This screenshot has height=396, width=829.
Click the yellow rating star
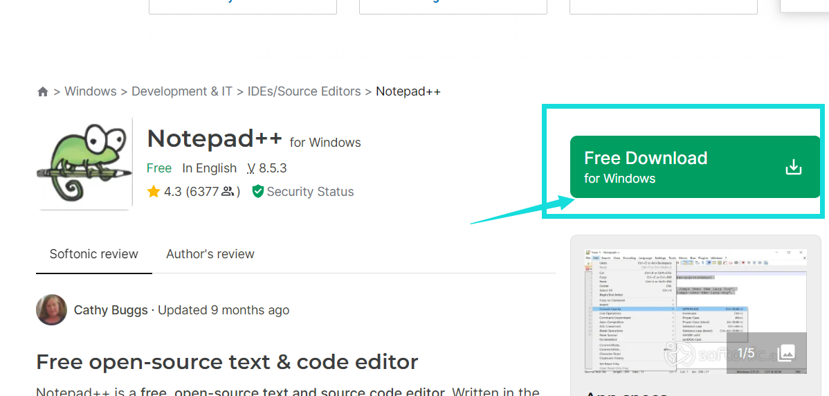(154, 191)
